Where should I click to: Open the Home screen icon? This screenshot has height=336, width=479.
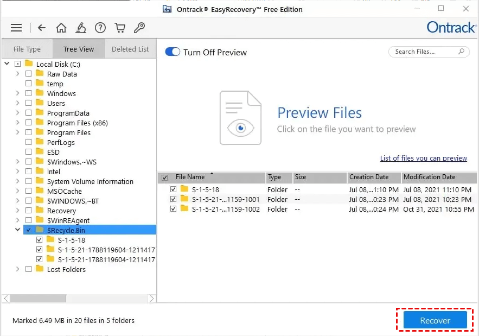[61, 28]
